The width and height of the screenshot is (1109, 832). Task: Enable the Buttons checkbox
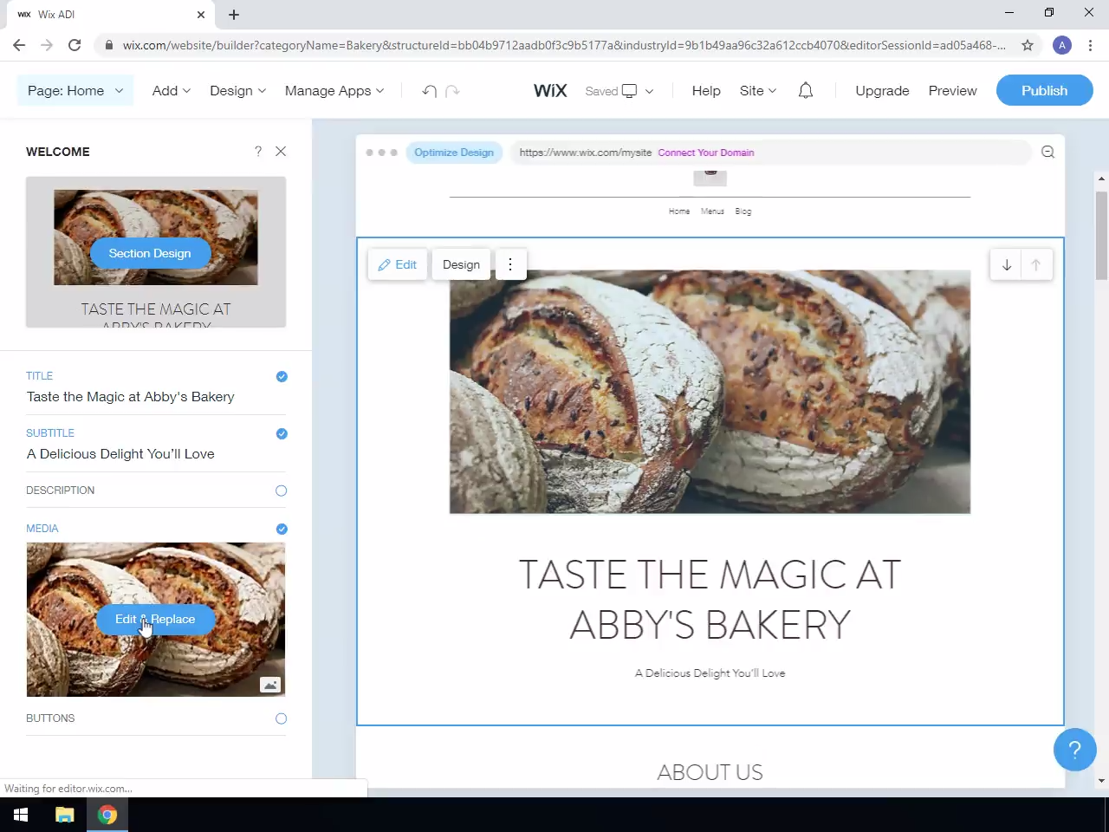point(282,718)
